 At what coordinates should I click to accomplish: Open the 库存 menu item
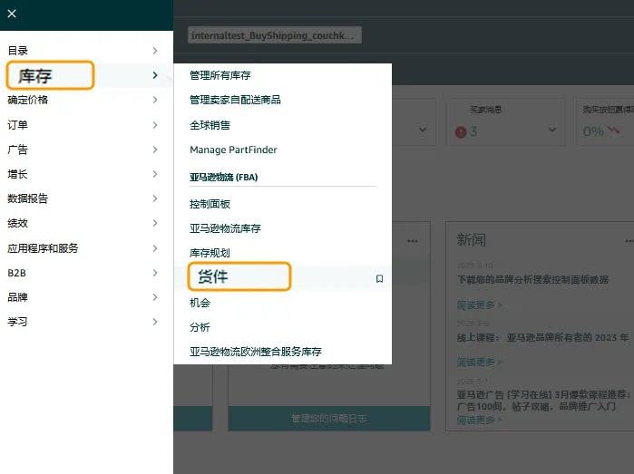coord(50,75)
